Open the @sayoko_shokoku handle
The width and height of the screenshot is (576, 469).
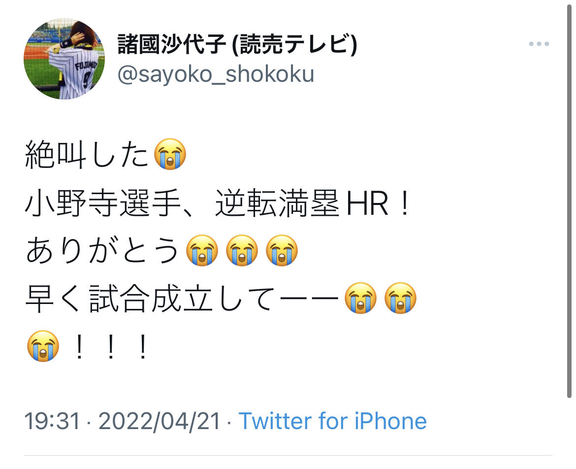click(216, 74)
